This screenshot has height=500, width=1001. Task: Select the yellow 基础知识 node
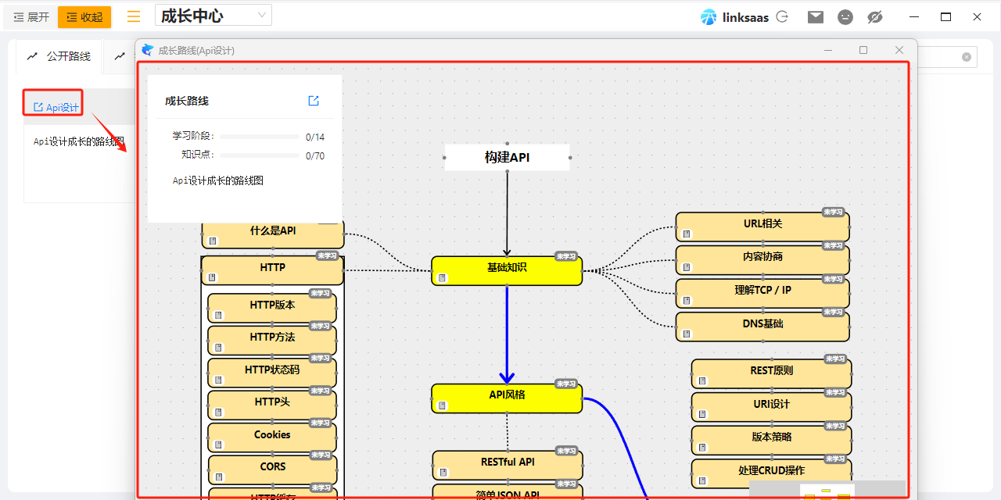pos(507,270)
